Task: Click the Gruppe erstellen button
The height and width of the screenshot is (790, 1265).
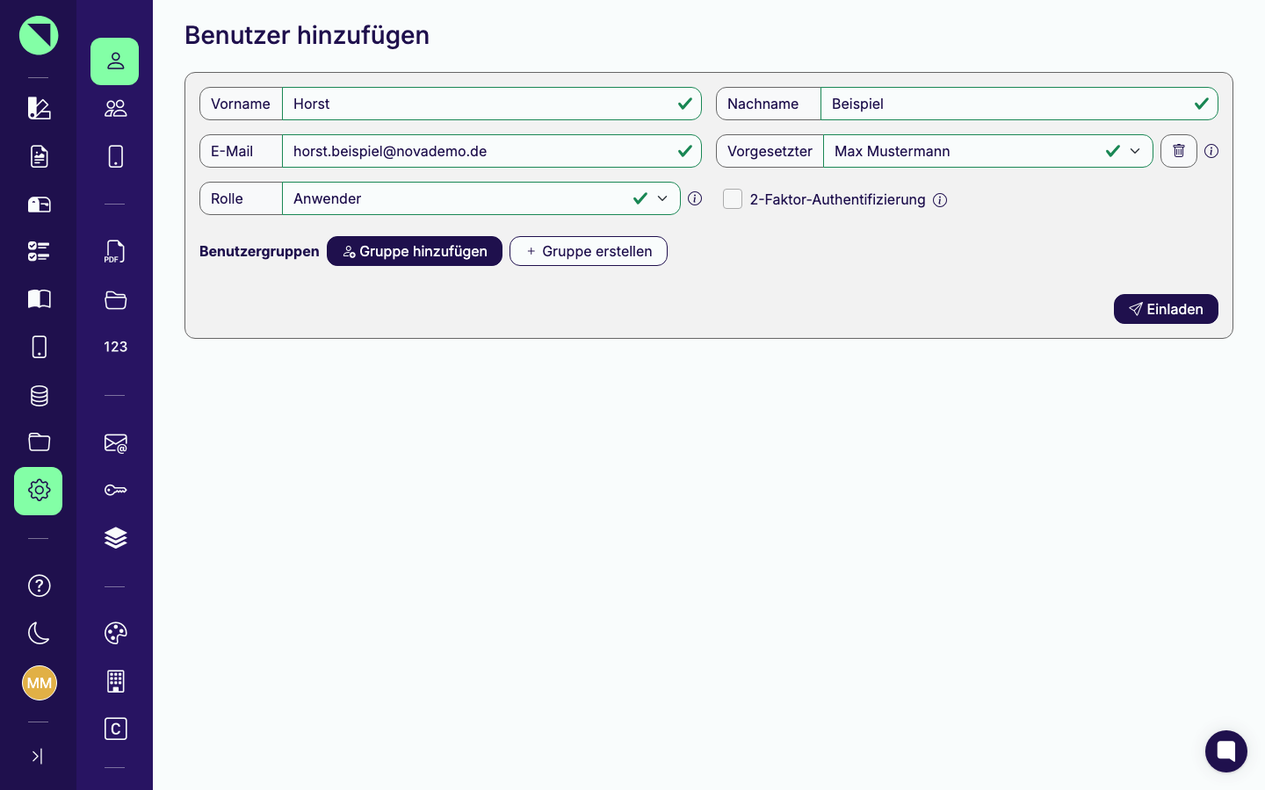Action: click(x=589, y=251)
